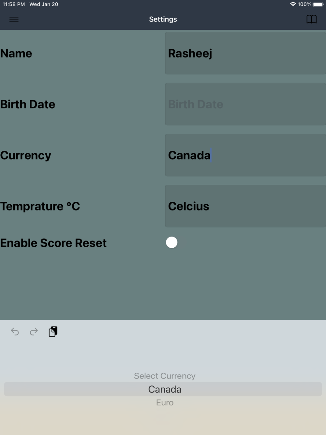
Task: Tap the empty Birth Date field
Action: coord(245,104)
